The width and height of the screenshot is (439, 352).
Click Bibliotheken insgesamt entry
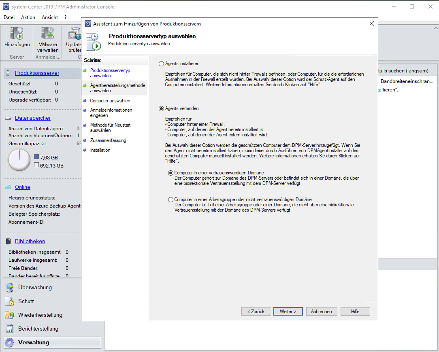tap(38, 252)
